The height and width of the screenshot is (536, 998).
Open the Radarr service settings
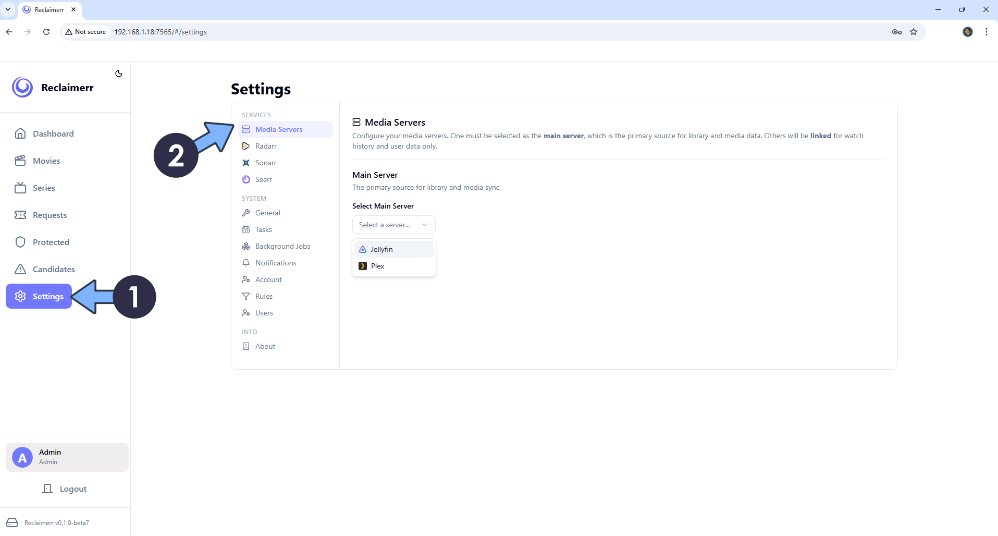pos(265,146)
